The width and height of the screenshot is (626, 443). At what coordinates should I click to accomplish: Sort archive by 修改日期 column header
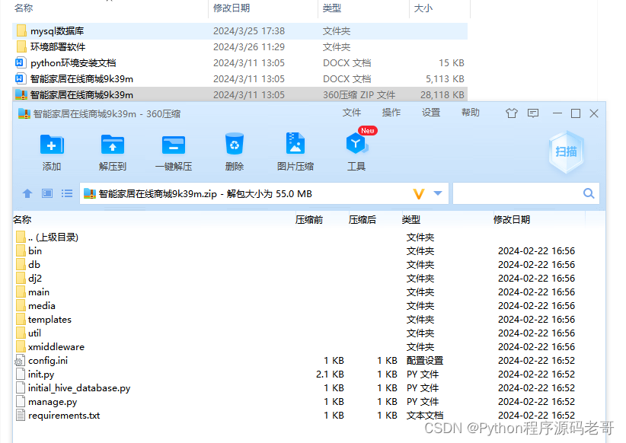coord(512,219)
